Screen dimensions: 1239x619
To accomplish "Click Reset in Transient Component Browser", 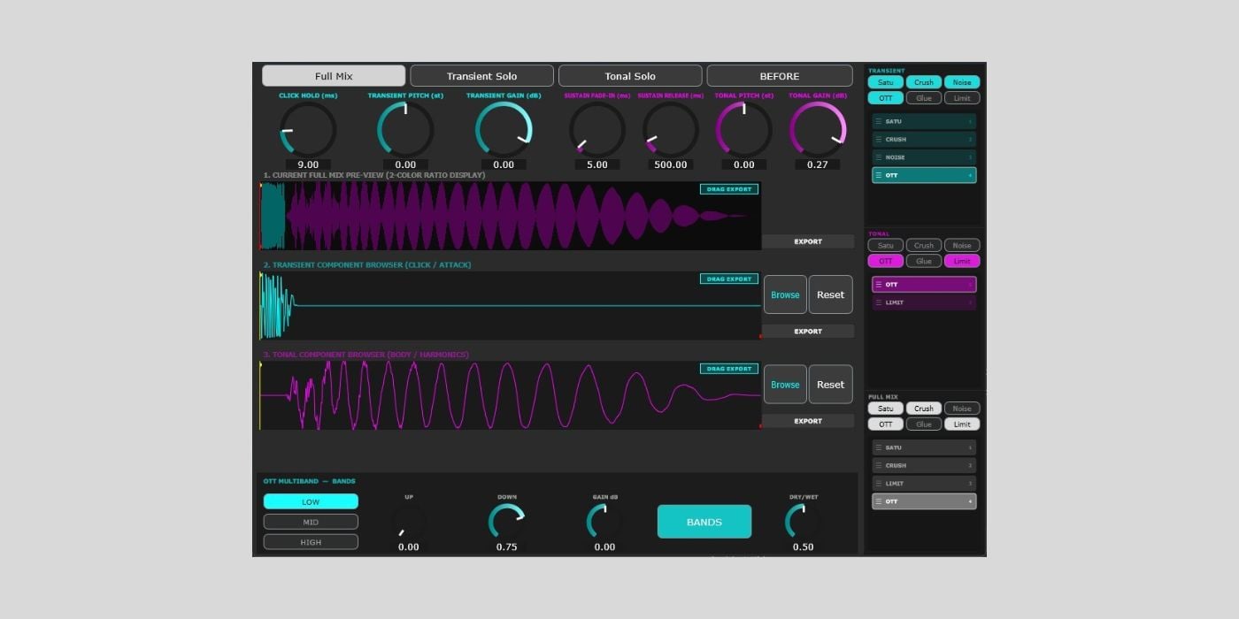I will 830,294.
